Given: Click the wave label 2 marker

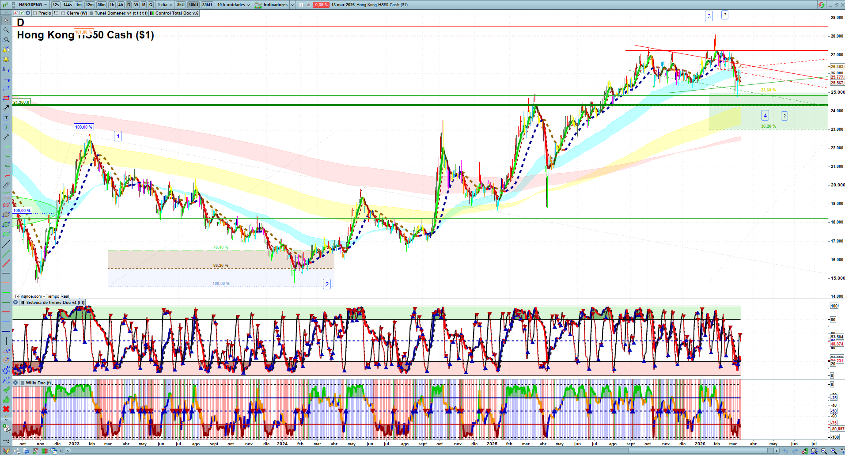Looking at the screenshot, I should (327, 284).
